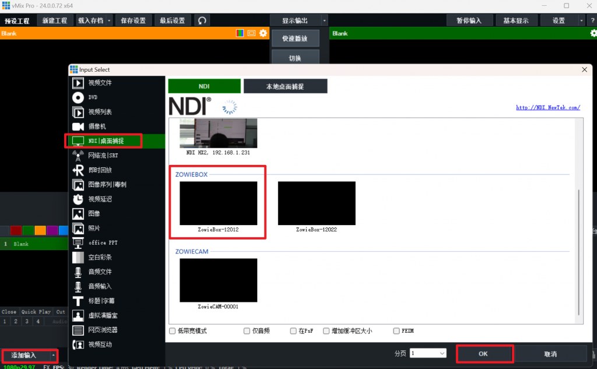Switch to the 本地桌面捕捉 tab
597x369 pixels.
(285, 86)
